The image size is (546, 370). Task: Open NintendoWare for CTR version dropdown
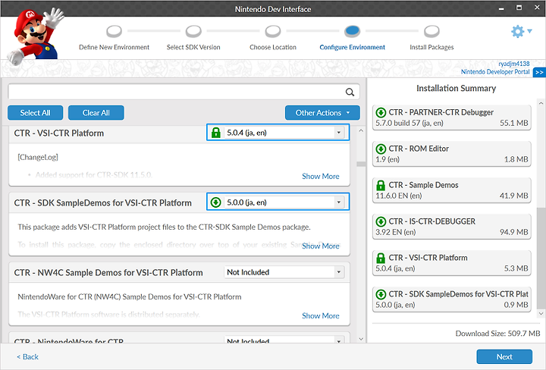[284, 340]
